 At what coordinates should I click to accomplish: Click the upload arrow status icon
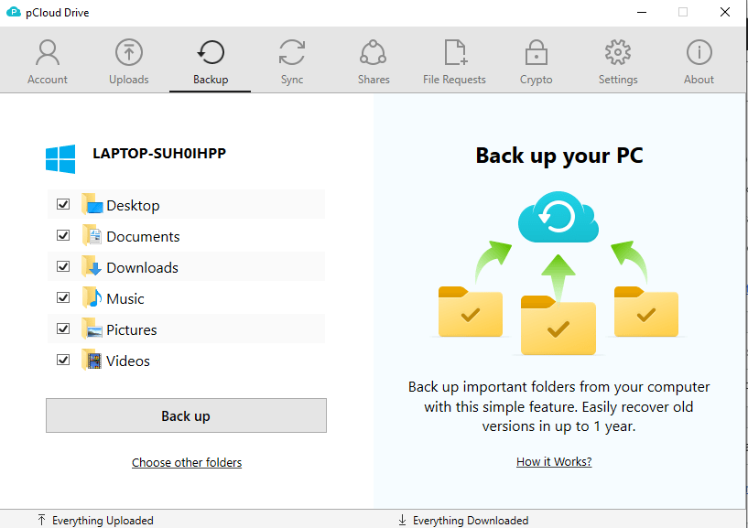(41, 520)
